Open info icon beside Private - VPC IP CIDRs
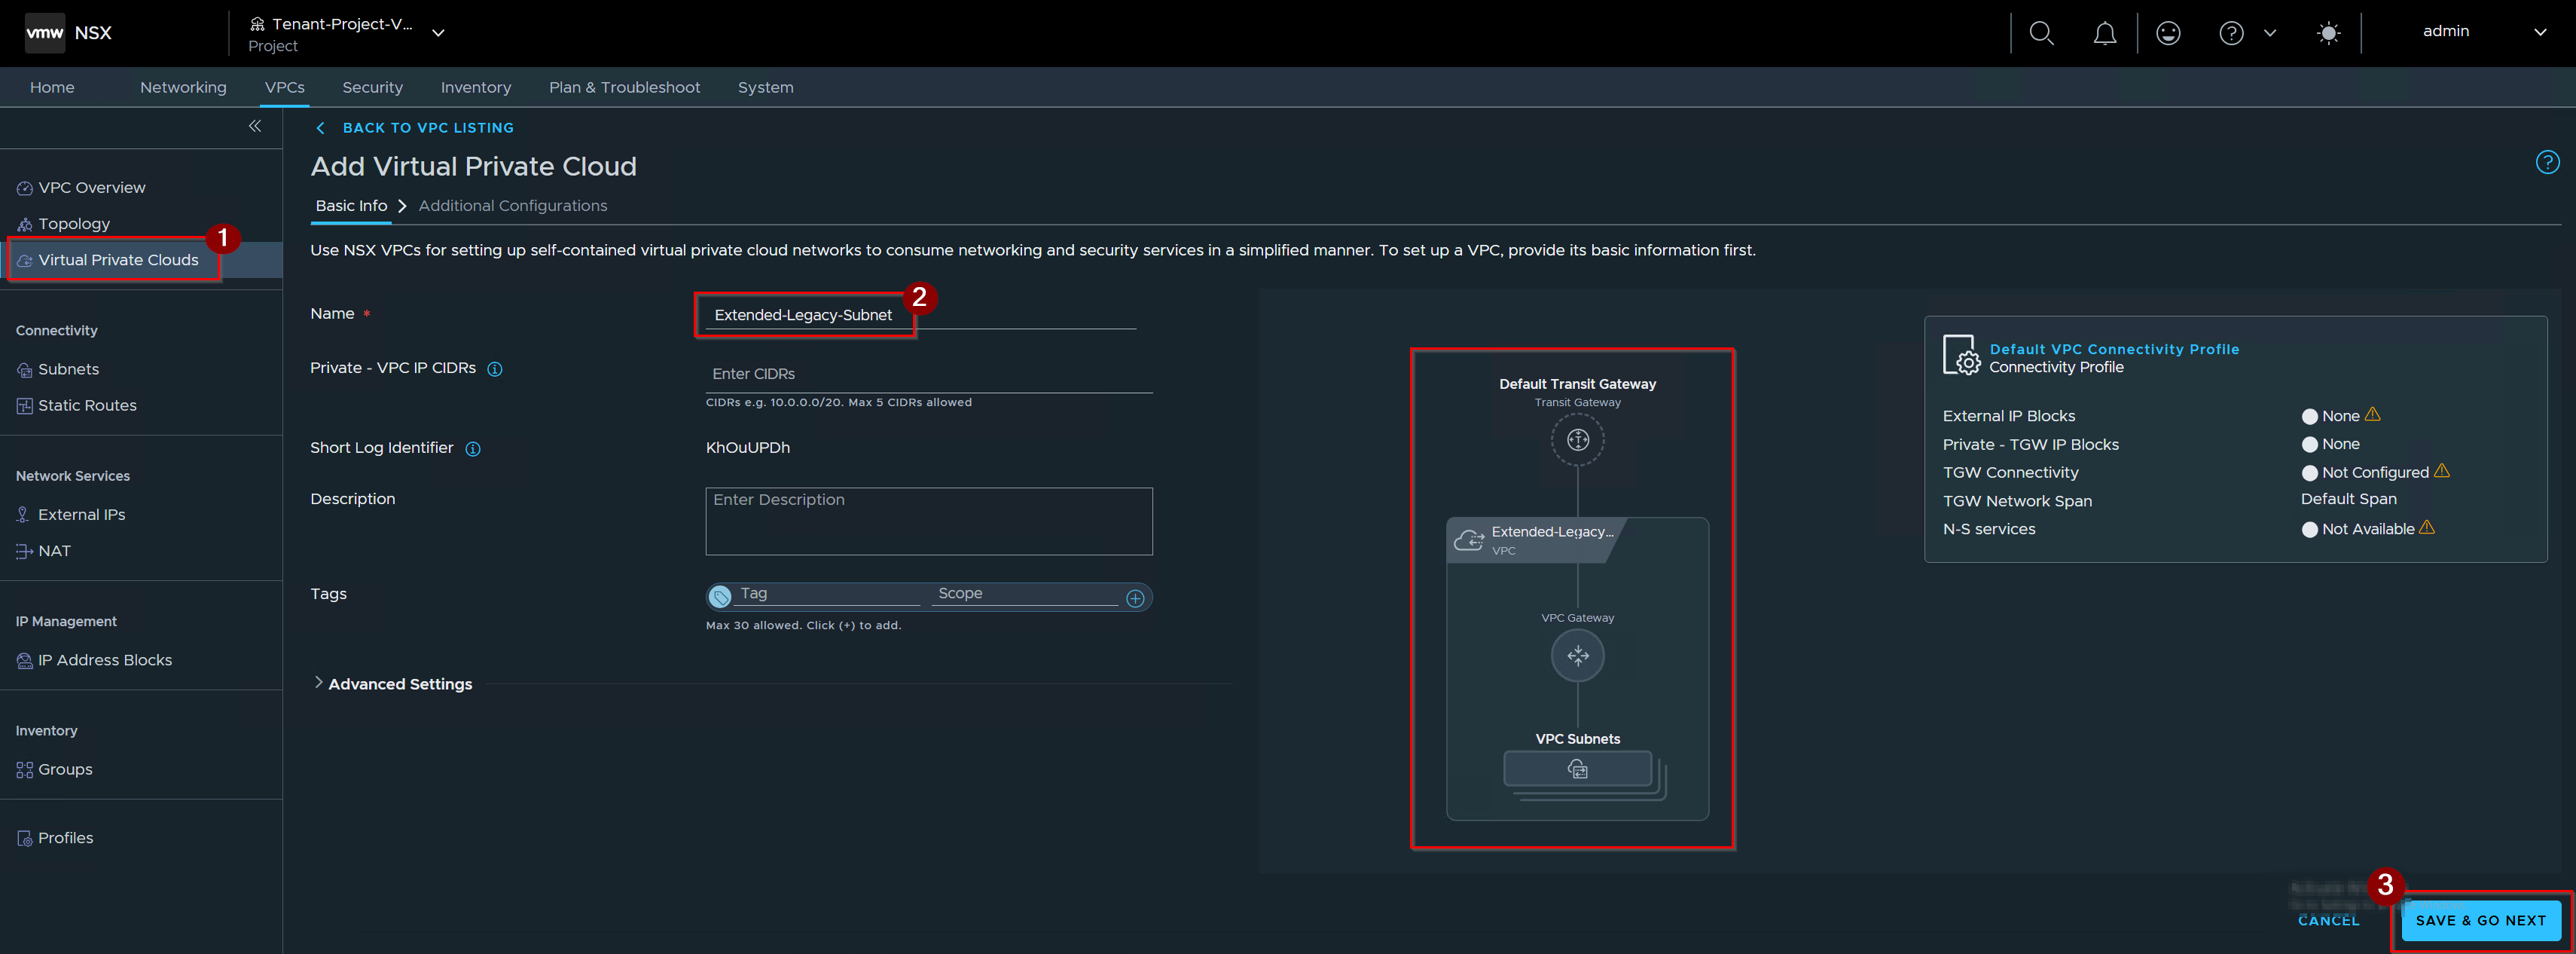This screenshot has height=954, width=2576. pyautogui.click(x=494, y=369)
